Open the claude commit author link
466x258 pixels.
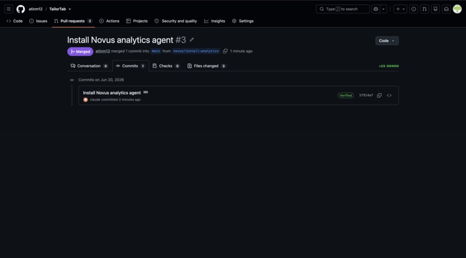coord(95,100)
